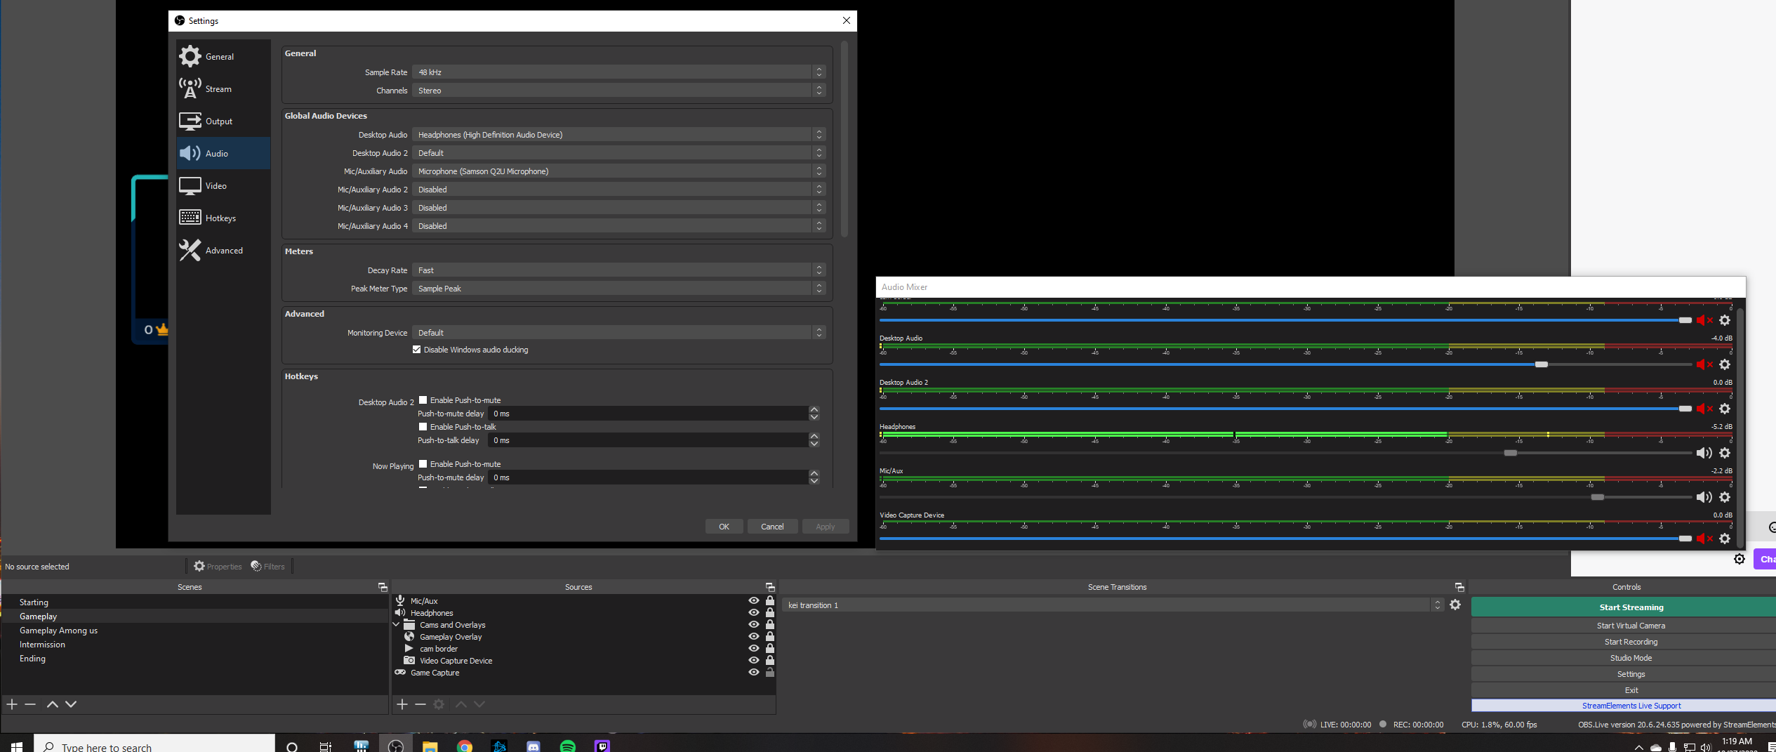Open the Decay Rate dropdown
The image size is (1776, 752).
coord(619,270)
